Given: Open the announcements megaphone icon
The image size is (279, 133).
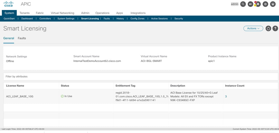Looking at the screenshot, I should [x=250, y=4].
